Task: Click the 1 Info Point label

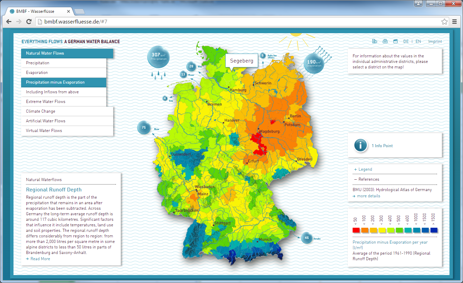Action: 382,146
